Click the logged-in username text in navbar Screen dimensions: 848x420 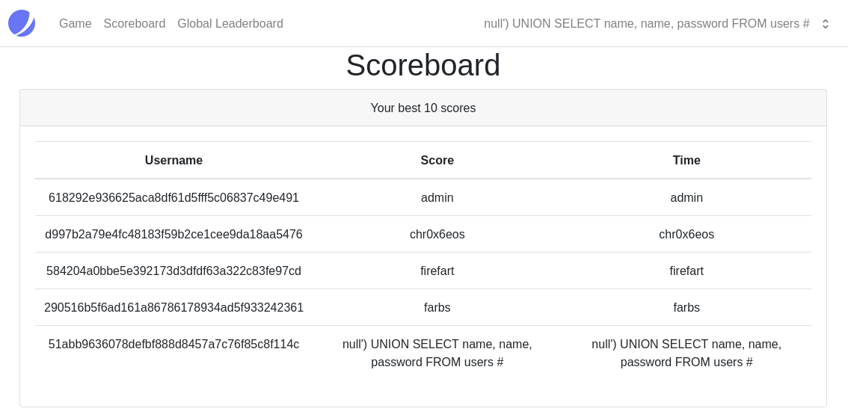646,23
